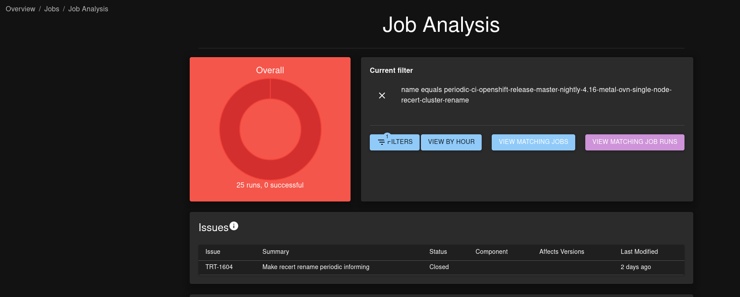
Task: Open View By Hour
Action: point(451,142)
